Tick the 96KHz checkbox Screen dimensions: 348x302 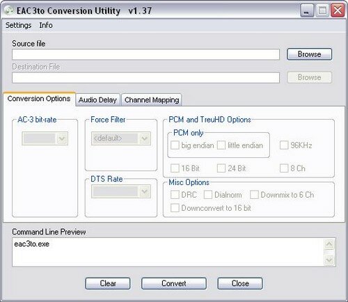coord(284,145)
